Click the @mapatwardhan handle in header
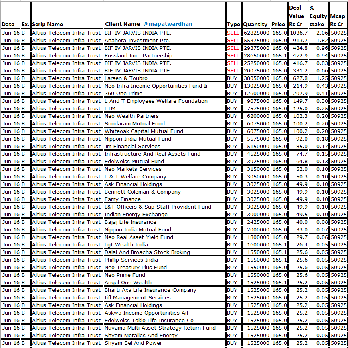 168,24
